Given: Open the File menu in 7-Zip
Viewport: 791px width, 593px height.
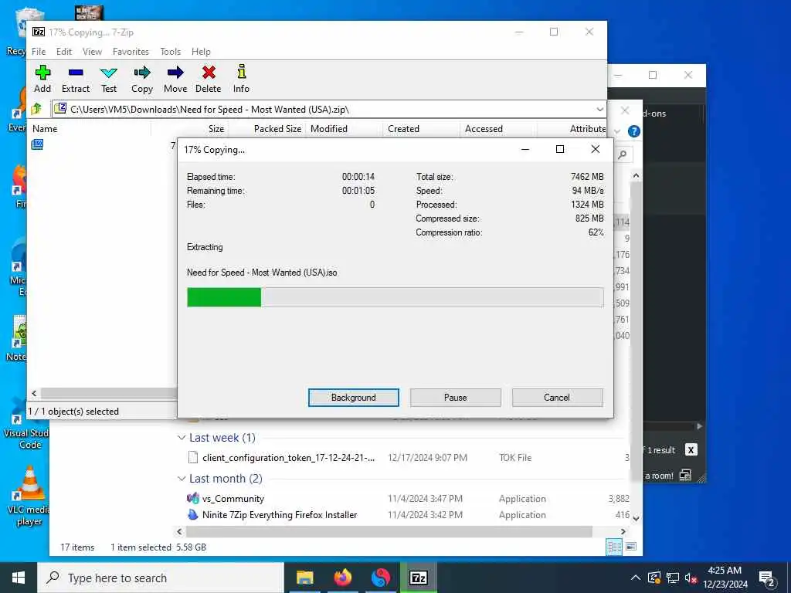Looking at the screenshot, I should coord(39,52).
